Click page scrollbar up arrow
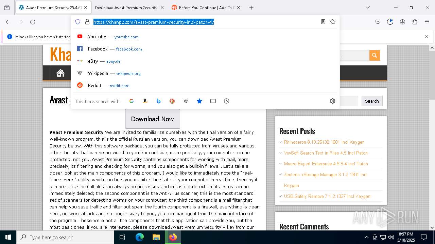Image resolution: width=435 pixels, height=244 pixels. click(x=432, y=48)
